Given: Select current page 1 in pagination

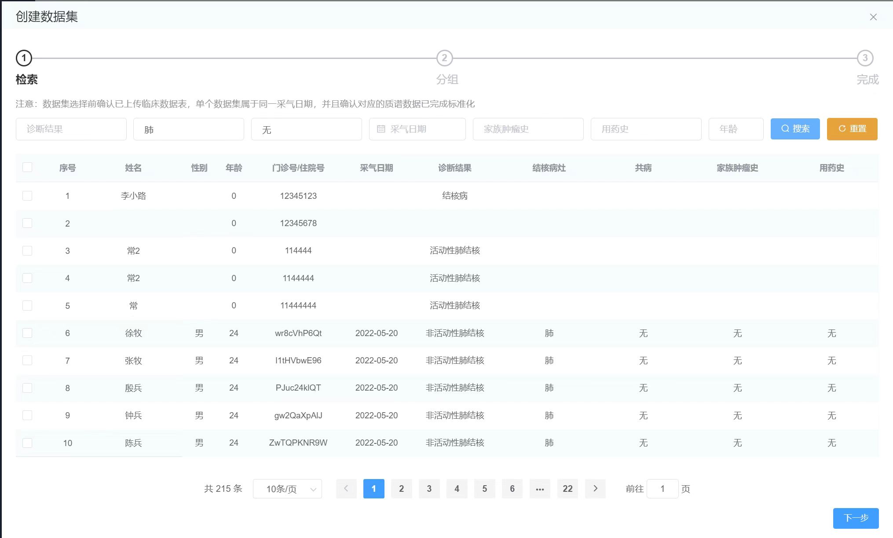Looking at the screenshot, I should (374, 488).
